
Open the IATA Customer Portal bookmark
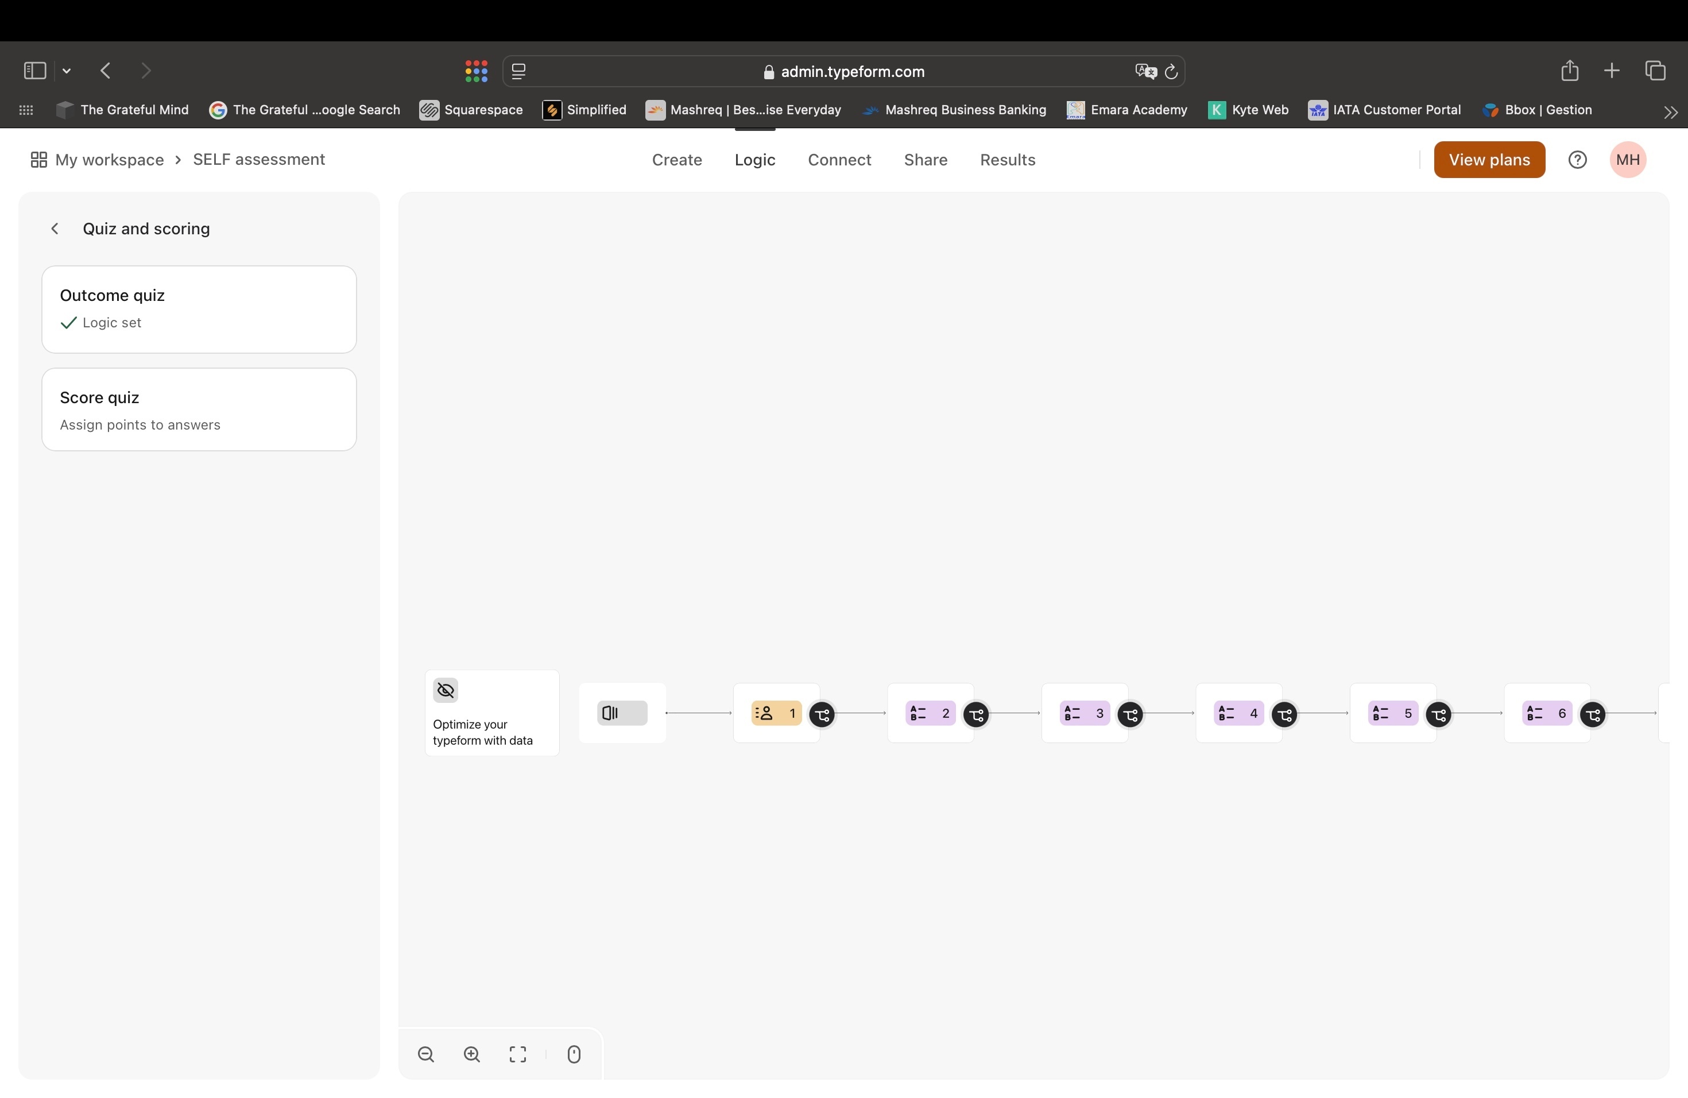[1384, 110]
